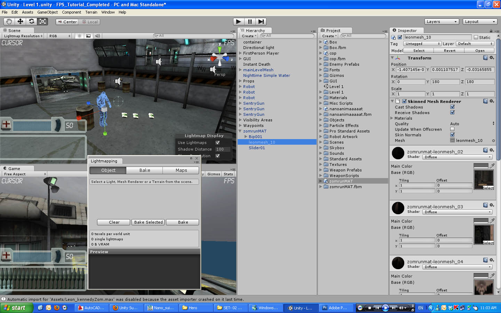The width and height of the screenshot is (501, 313).
Task: Click the Shadow Distance value field
Action: 223,149
